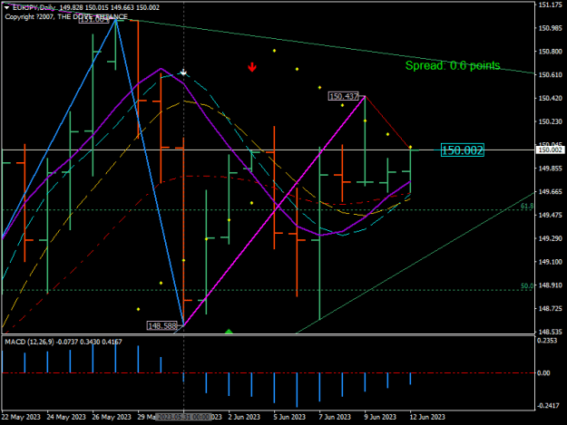
Task: Click the 24 May 2023 date label
Action: (66, 417)
